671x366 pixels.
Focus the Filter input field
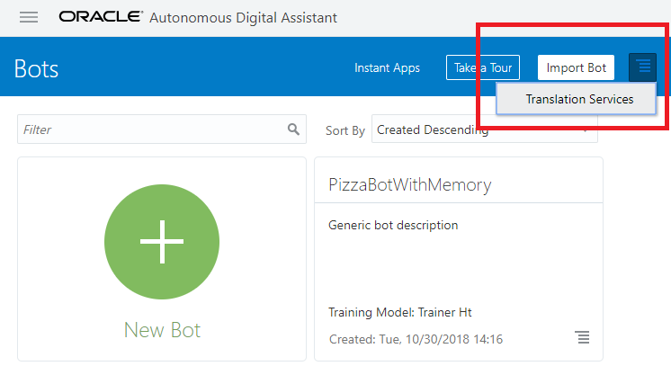coord(162,129)
